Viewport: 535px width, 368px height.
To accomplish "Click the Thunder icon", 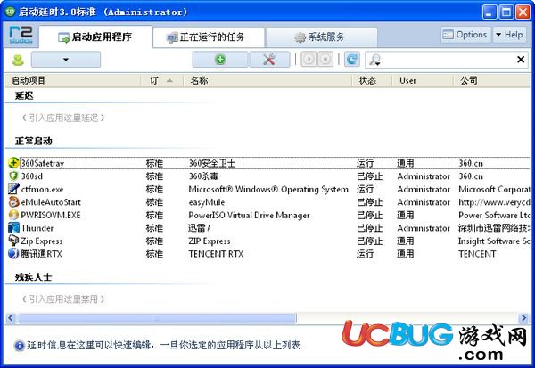I will [13, 228].
